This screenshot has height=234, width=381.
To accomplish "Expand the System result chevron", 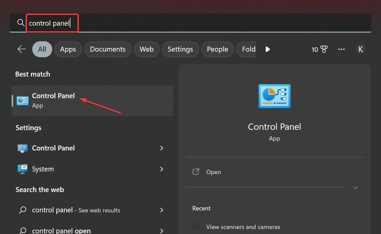I will coord(162,169).
